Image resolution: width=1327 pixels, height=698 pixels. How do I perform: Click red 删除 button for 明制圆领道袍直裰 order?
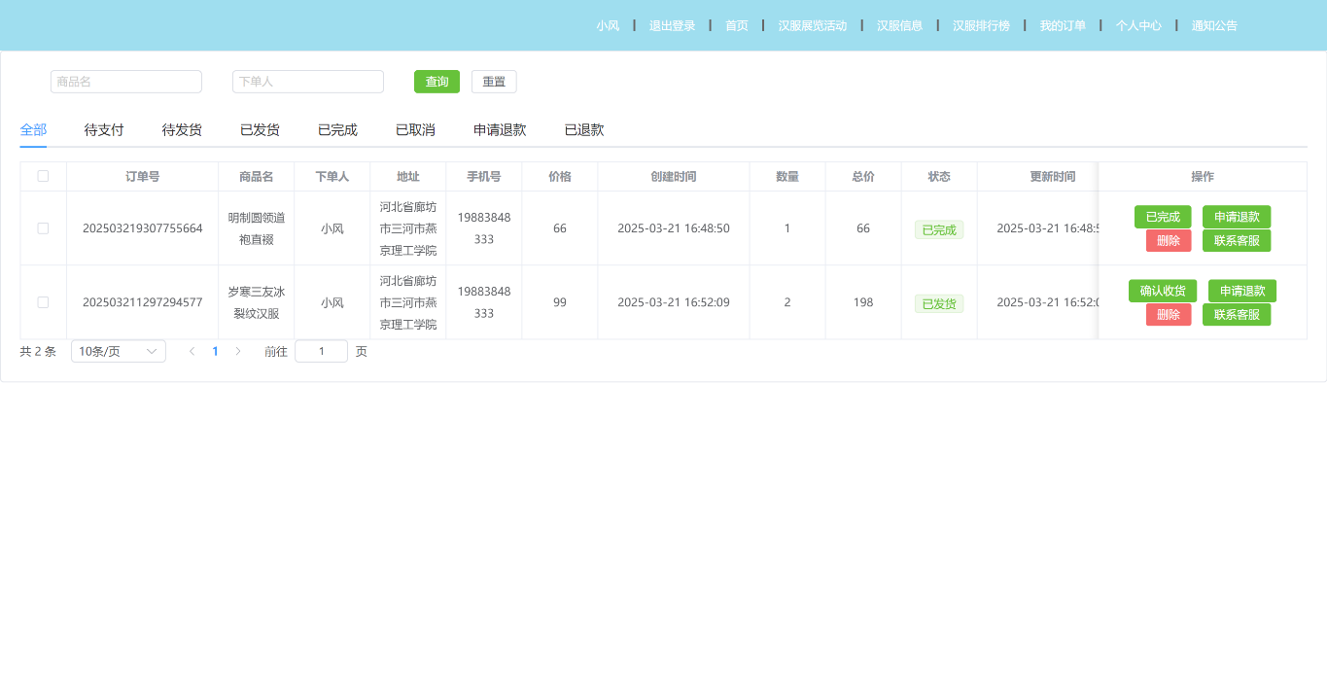point(1169,240)
